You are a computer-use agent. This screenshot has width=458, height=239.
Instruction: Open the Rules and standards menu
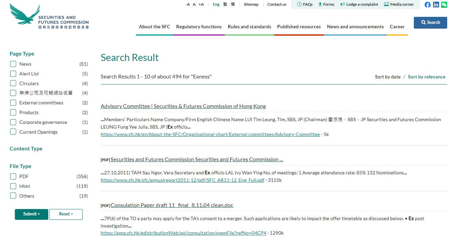(249, 27)
